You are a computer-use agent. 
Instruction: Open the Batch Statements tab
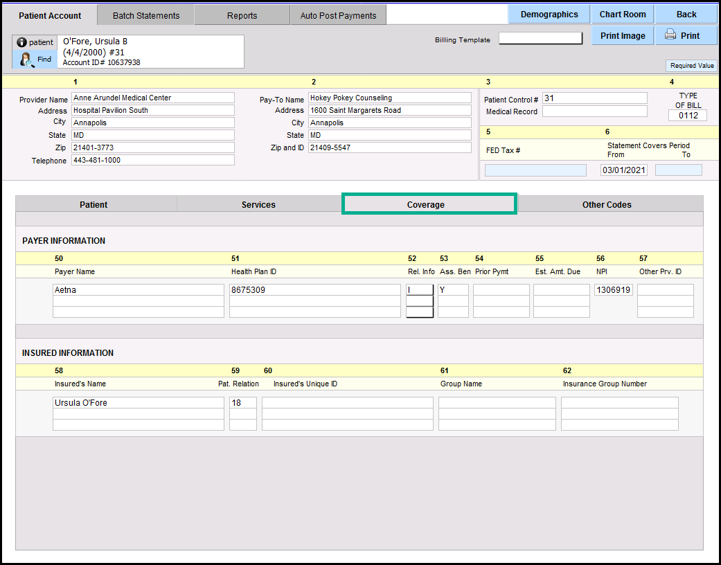click(146, 15)
